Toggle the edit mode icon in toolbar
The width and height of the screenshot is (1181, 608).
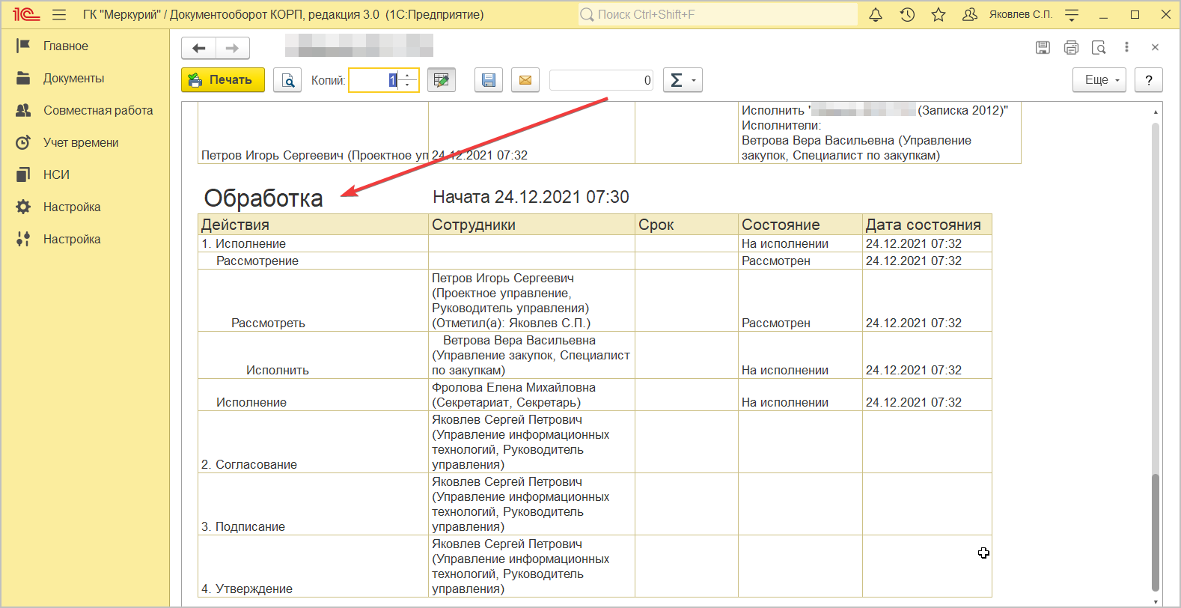pos(442,80)
